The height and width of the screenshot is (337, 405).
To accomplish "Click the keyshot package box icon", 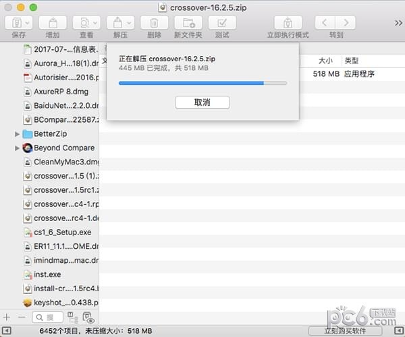I will (28, 303).
